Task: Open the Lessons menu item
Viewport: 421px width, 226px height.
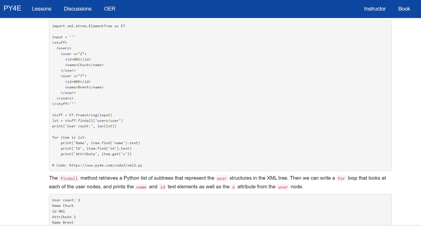Action: pyautogui.click(x=41, y=9)
